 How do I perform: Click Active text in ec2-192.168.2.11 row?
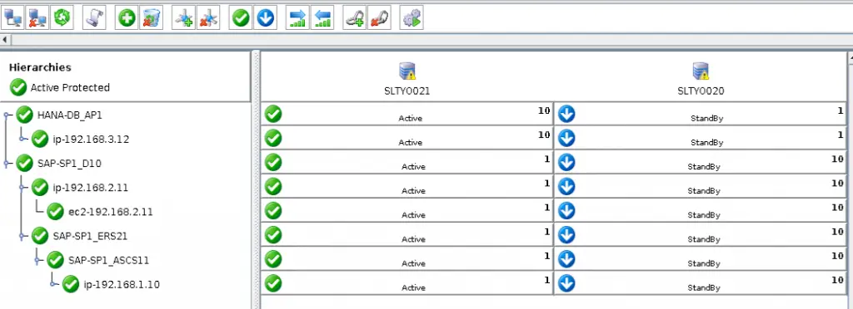click(413, 215)
